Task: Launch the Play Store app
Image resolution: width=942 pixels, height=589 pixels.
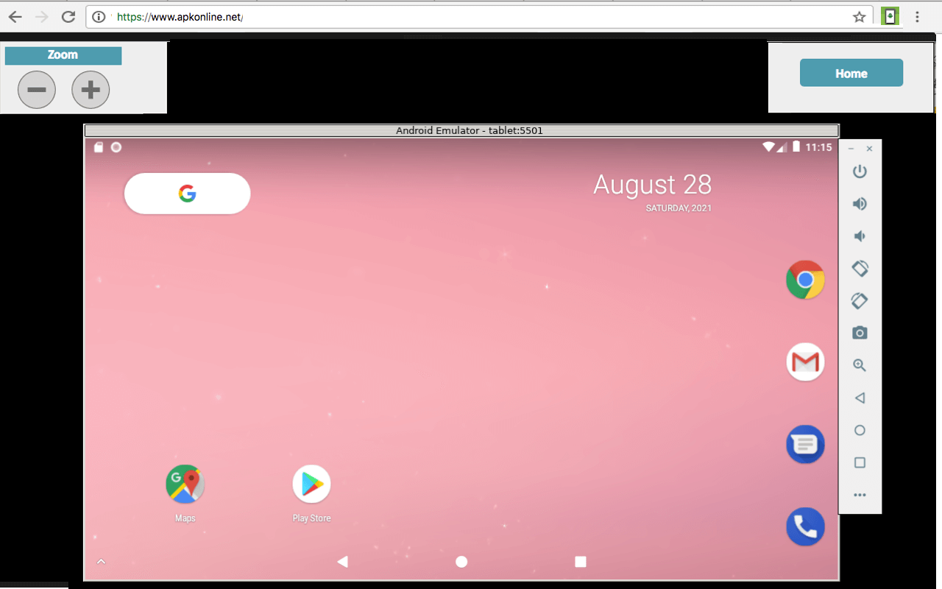Action: pos(311,484)
